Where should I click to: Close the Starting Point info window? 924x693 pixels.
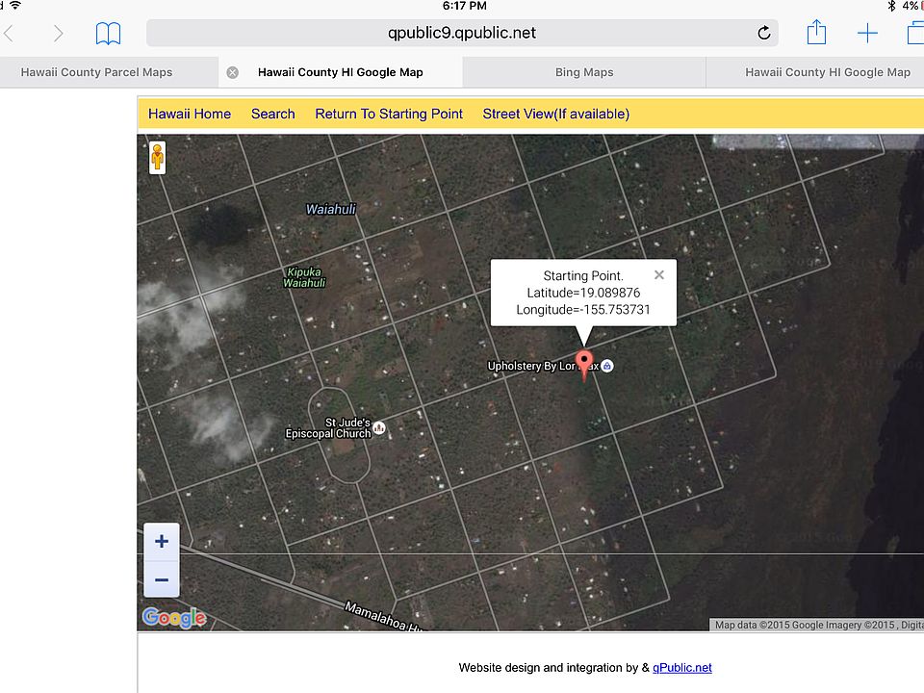tap(659, 274)
